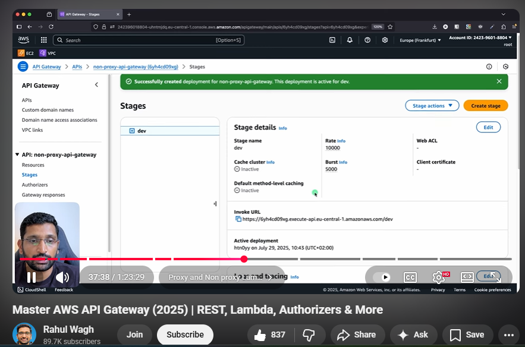Image resolution: width=525 pixels, height=347 pixels.
Task: Open non-proxy-api-gateway breadcrumb link
Action: 136,67
